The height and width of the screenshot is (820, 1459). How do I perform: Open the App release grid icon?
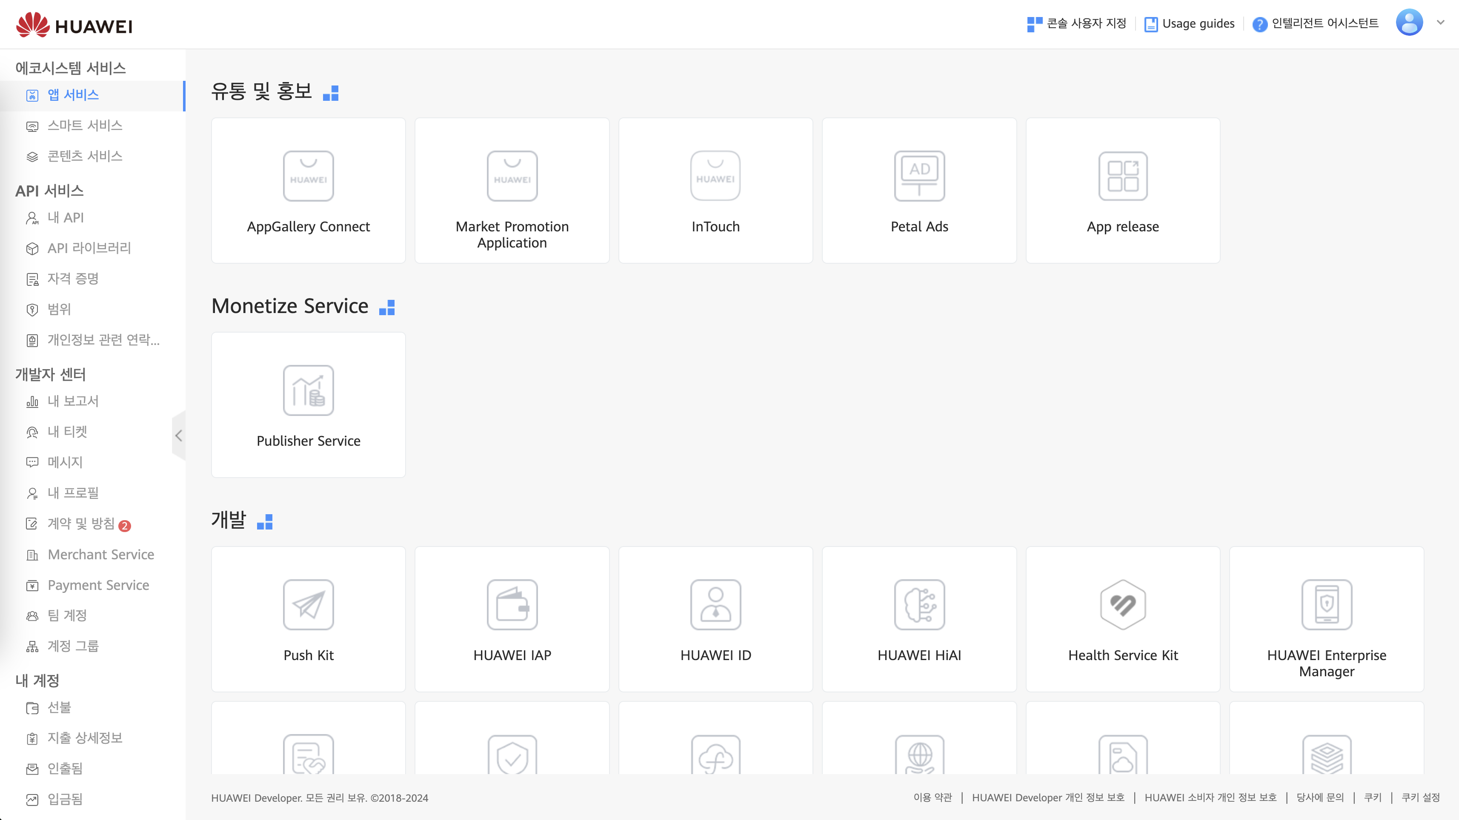1123,176
